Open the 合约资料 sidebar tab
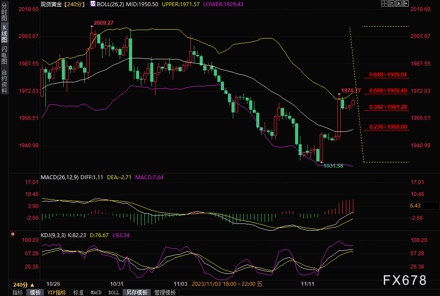440x296 pixels. pyautogui.click(x=4, y=81)
